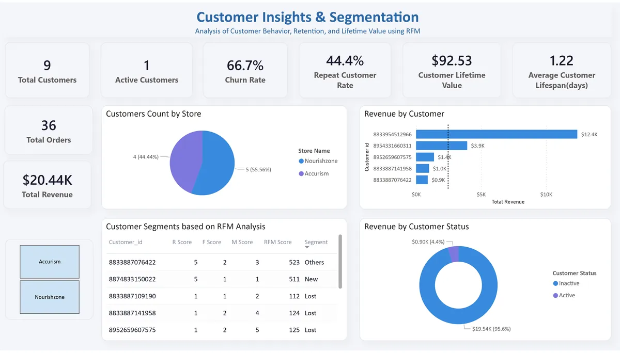Screen dimensions: 620x353
Task: Select customer 8952659607575 in the RFM table
Action: click(x=222, y=330)
